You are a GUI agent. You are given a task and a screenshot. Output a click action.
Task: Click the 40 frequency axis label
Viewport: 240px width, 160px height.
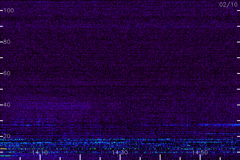pos(7,105)
